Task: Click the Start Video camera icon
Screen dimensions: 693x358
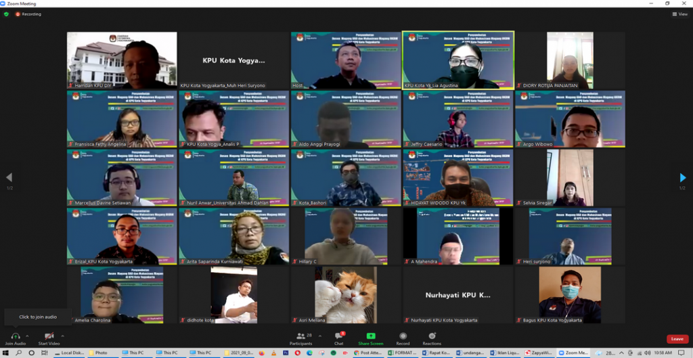Action: 49,336
